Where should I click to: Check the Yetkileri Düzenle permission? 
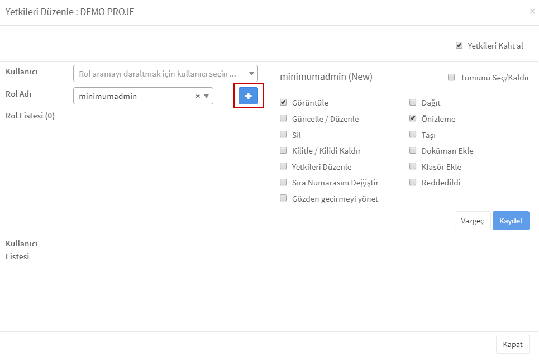pos(283,166)
